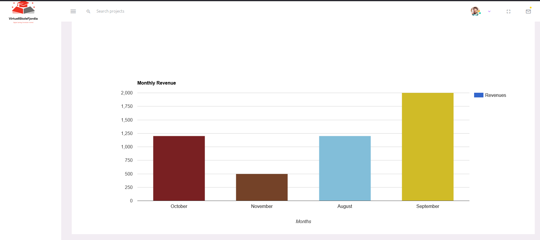Open the hamburger sidebar menu
Image resolution: width=540 pixels, height=240 pixels.
(x=73, y=11)
